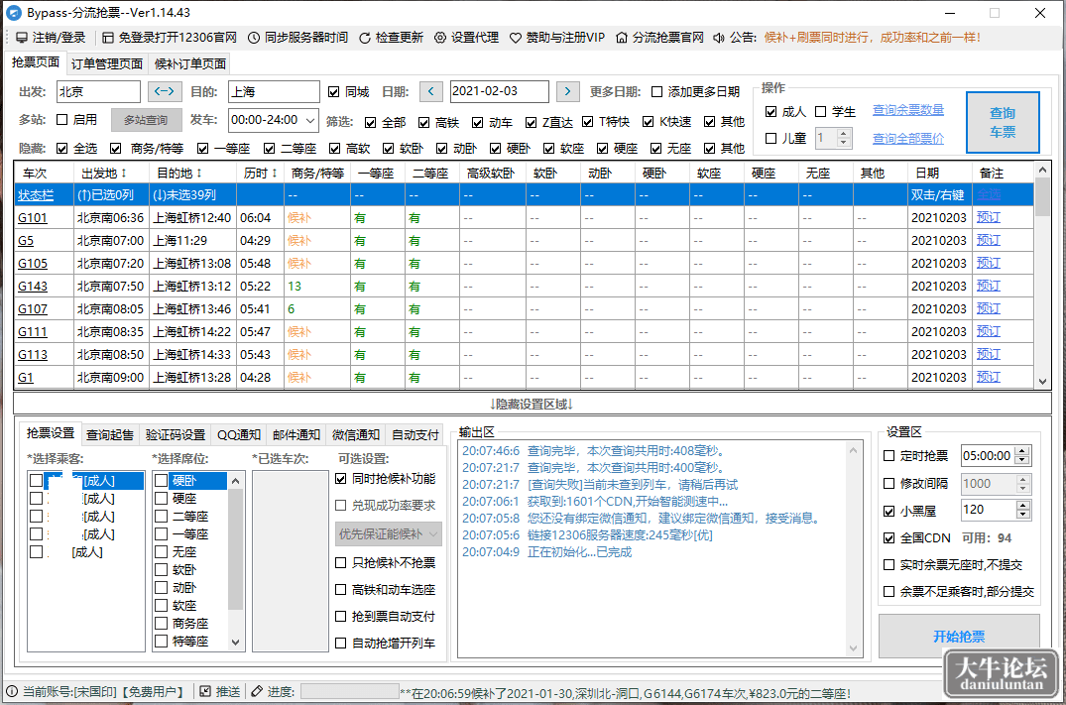Click the 目的 station input field
The image size is (1066, 705).
click(274, 92)
